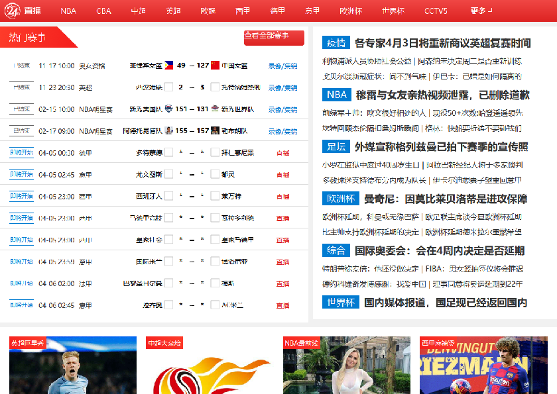Select the Philippines flag next to 菲律宾女篮
The image size is (557, 394).
[x=168, y=66]
